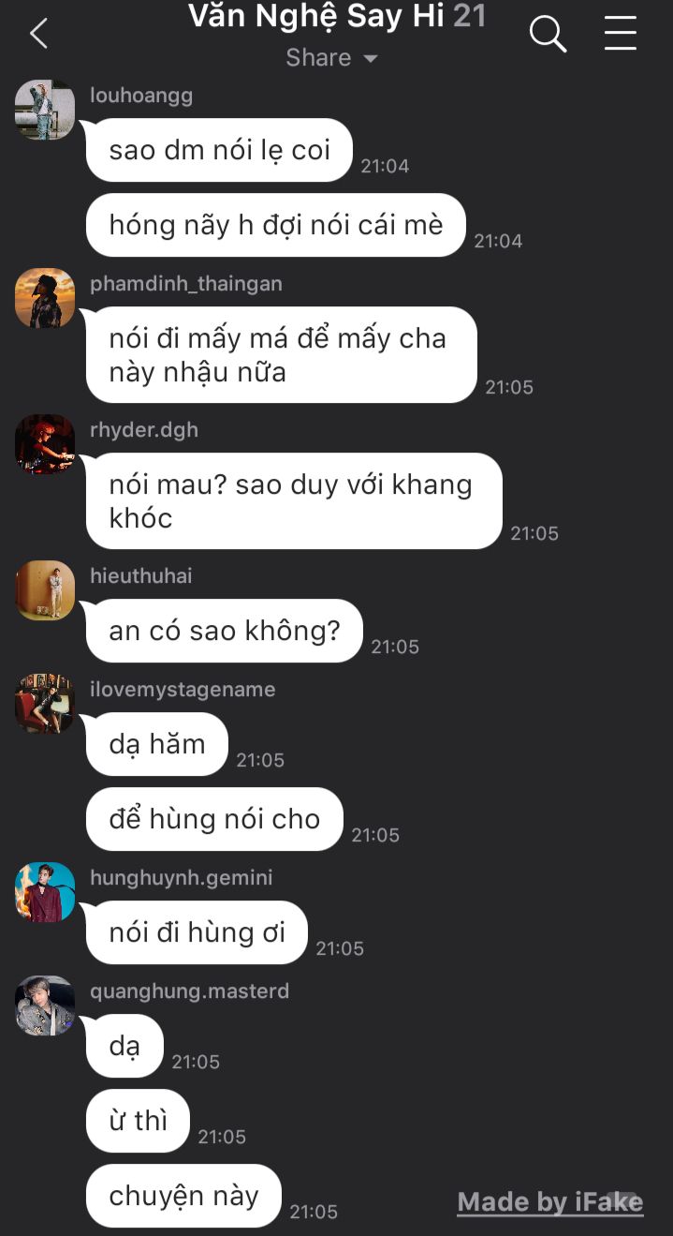Tap the username rhyder.dgh label
Image resolution: width=673 pixels, height=1236 pixels.
[x=144, y=430]
